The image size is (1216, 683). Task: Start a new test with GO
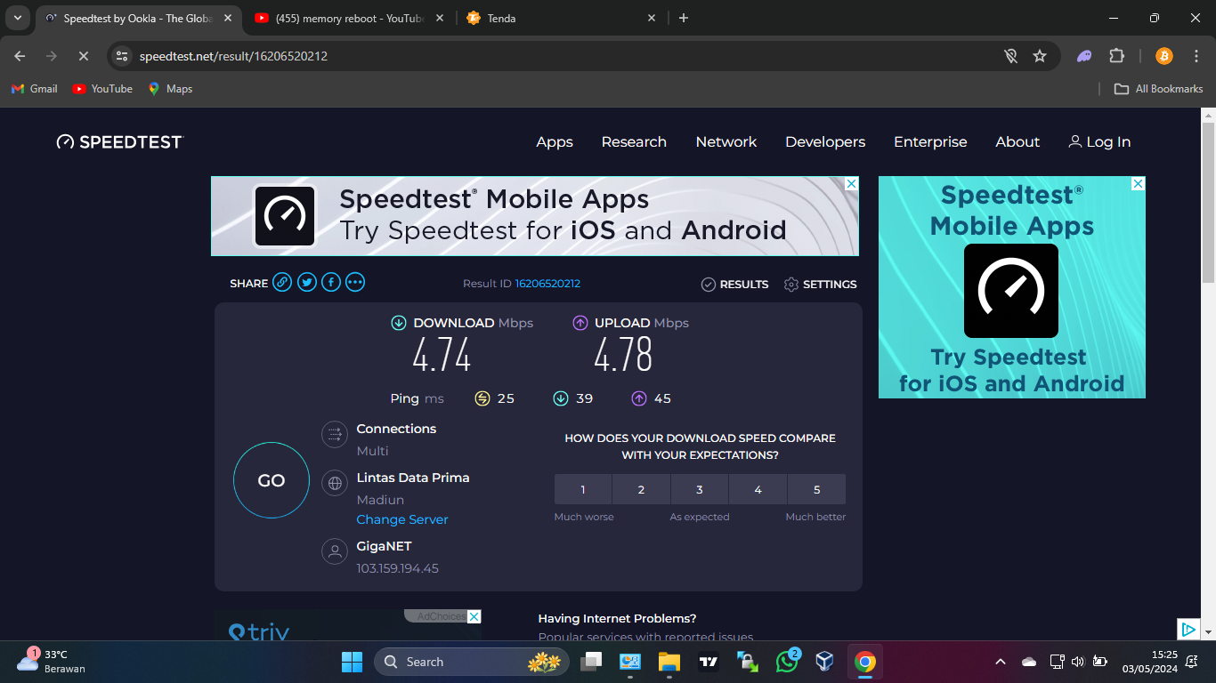click(x=272, y=480)
